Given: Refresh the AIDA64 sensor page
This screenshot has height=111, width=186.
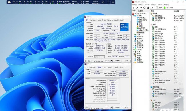Looking at the screenshot, I should [x=144, y=8].
